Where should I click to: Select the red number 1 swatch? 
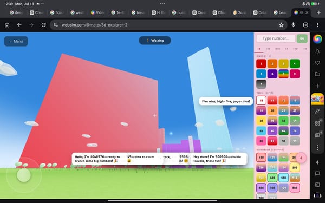(x=261, y=64)
